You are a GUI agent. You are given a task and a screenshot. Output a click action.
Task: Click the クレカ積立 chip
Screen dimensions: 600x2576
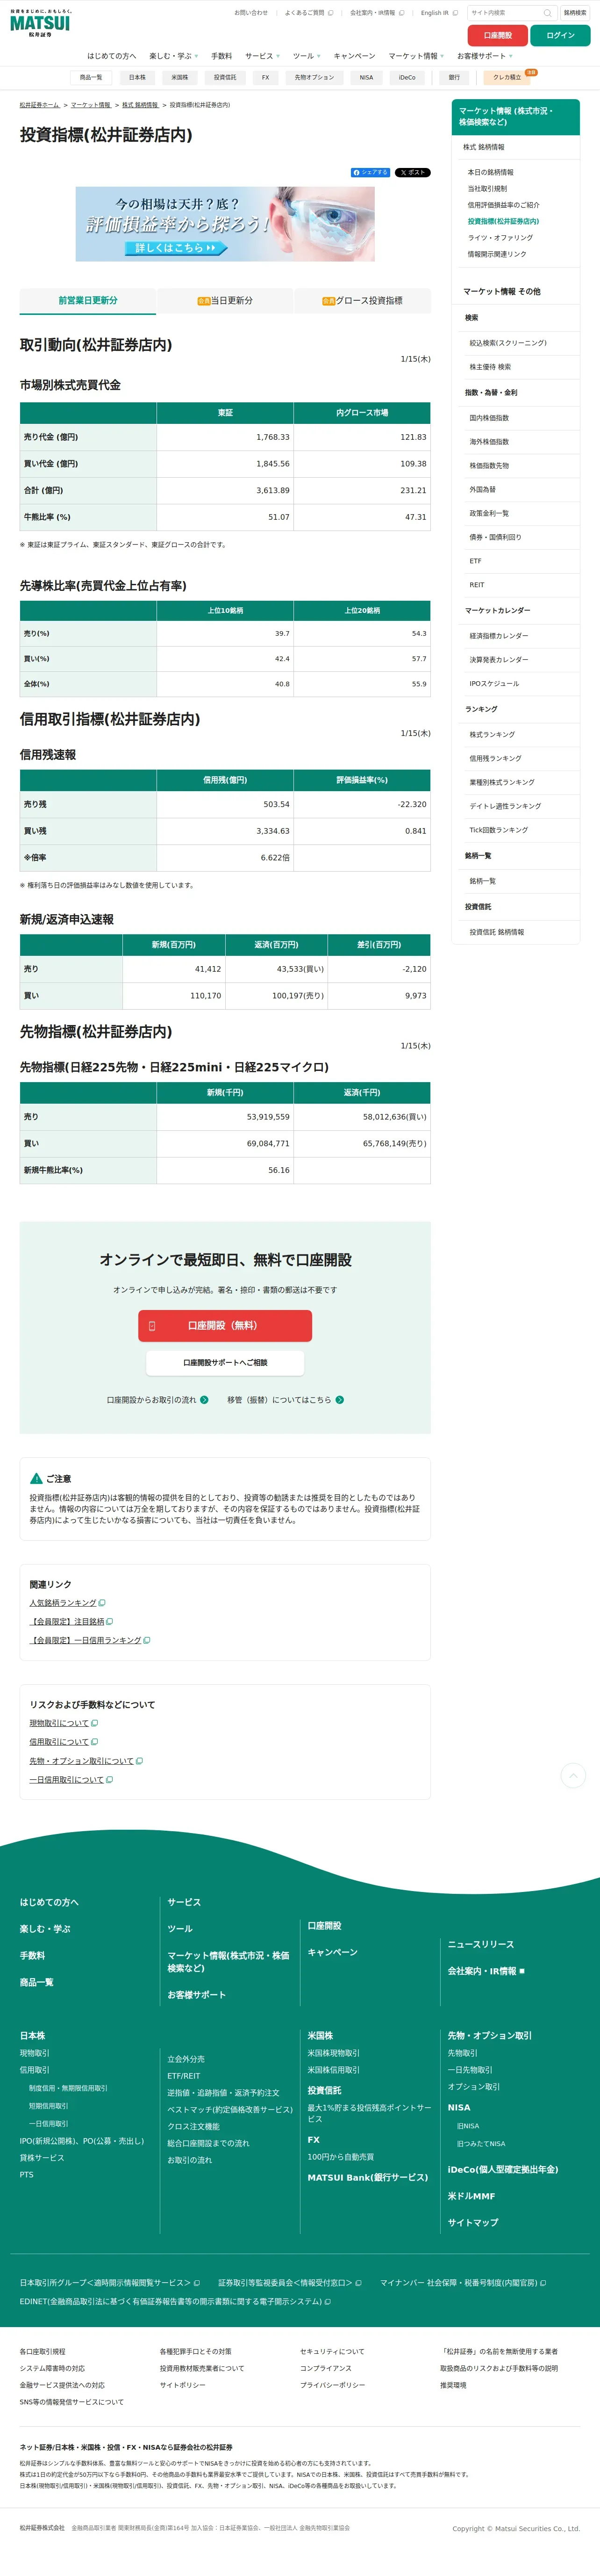(507, 77)
